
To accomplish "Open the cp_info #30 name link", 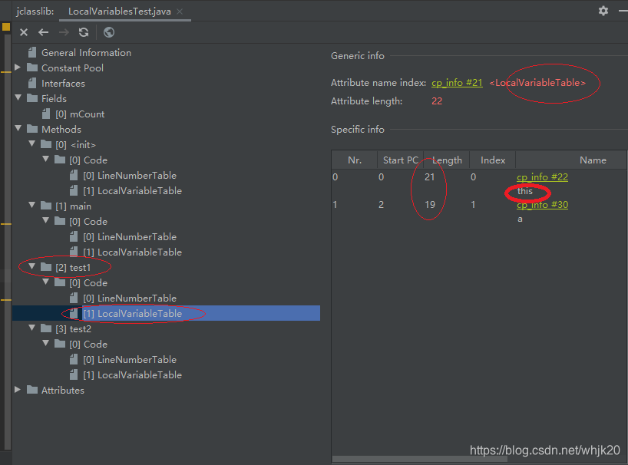I will (x=542, y=205).
